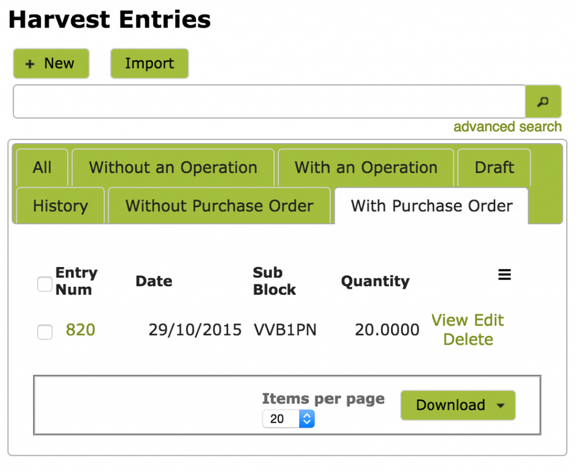
Task: Open the Download dropdown
Action: (x=458, y=405)
